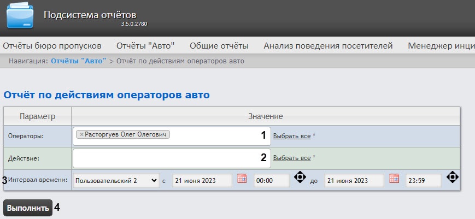Open the Отчёты бюро пропусков menu
This screenshot has height=219, width=475.
pos(52,45)
